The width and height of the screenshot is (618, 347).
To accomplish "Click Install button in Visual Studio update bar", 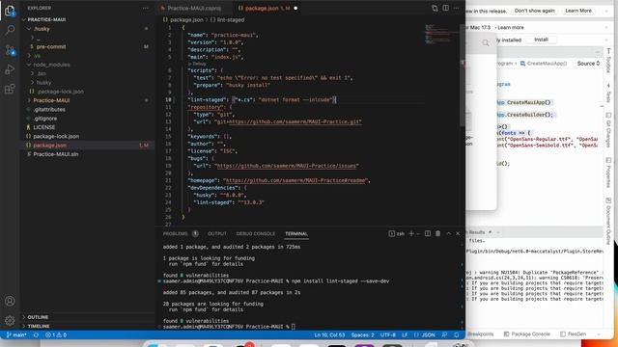I will coord(541,40).
